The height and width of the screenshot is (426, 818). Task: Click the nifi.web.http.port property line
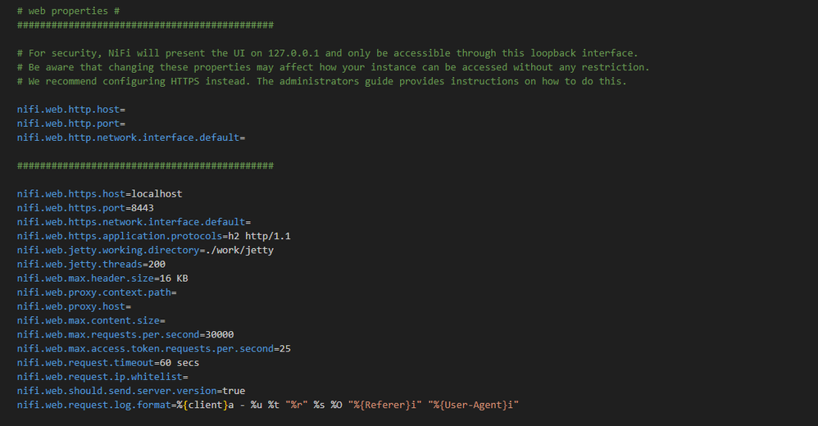click(x=71, y=124)
